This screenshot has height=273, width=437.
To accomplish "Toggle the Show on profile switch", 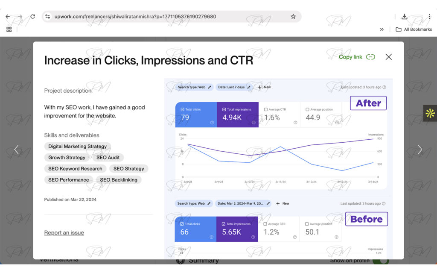I will tap(381, 261).
